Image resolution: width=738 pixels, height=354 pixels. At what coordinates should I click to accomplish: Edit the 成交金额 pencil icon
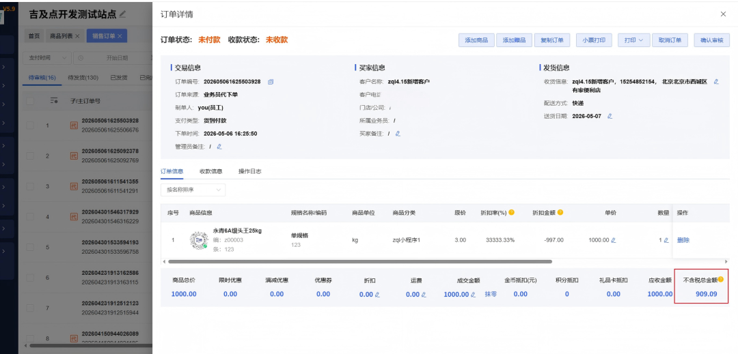point(474,295)
